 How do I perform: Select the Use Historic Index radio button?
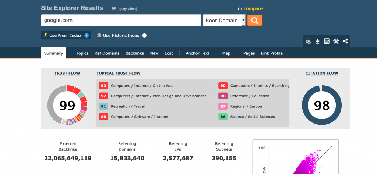click(144, 36)
